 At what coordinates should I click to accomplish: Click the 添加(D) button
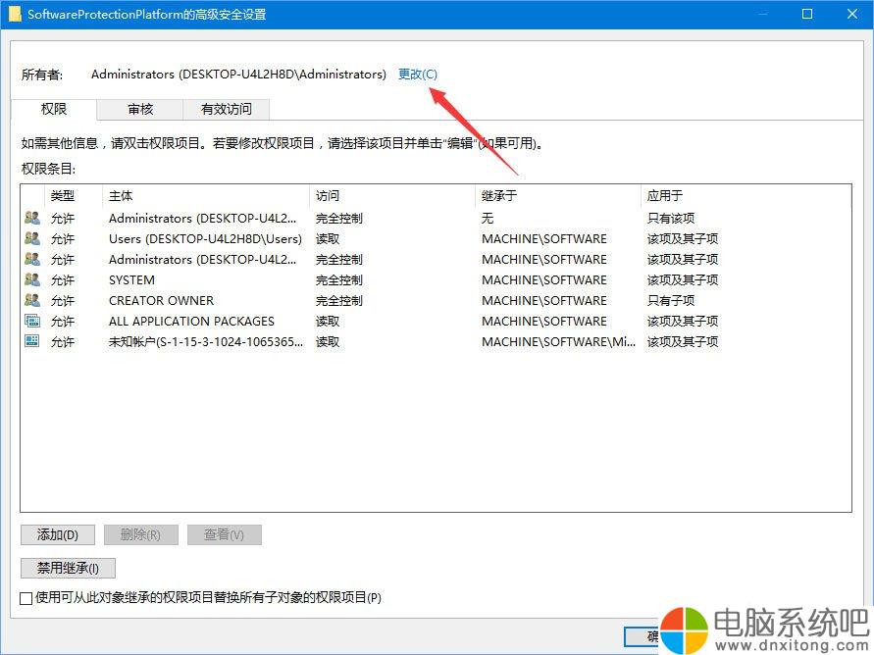click(x=58, y=534)
